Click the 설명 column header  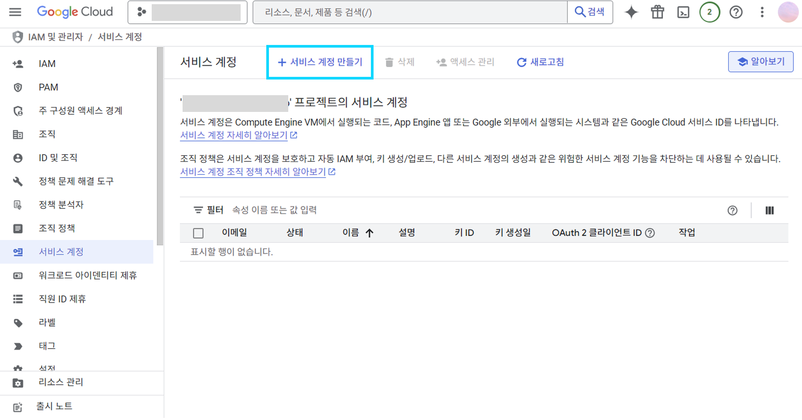click(407, 233)
